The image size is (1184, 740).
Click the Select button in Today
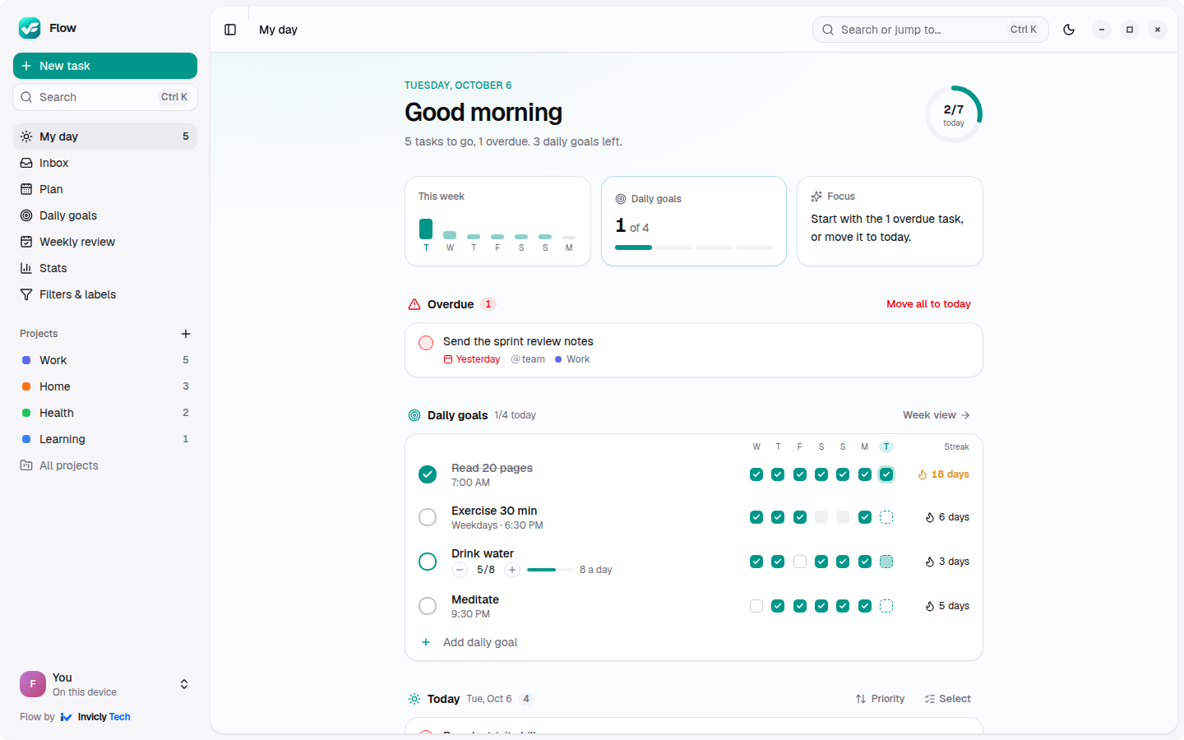(947, 699)
